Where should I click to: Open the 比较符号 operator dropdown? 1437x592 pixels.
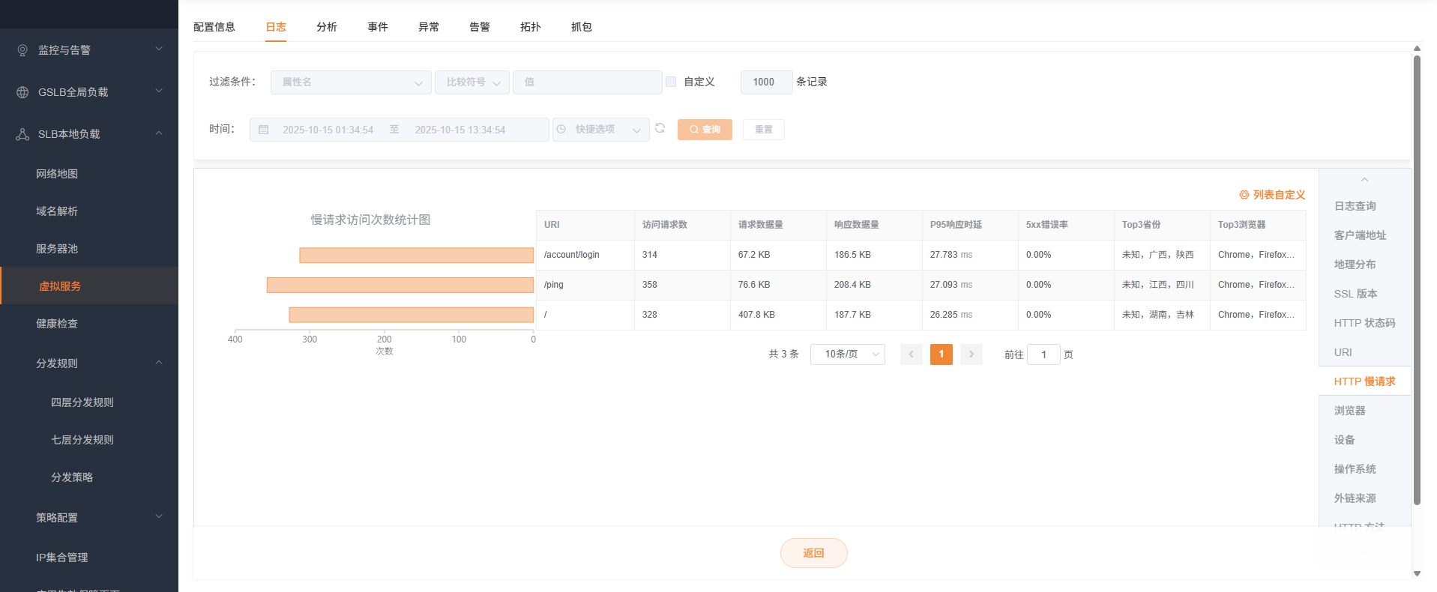472,82
